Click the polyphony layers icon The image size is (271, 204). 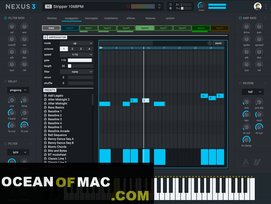pos(170,8)
